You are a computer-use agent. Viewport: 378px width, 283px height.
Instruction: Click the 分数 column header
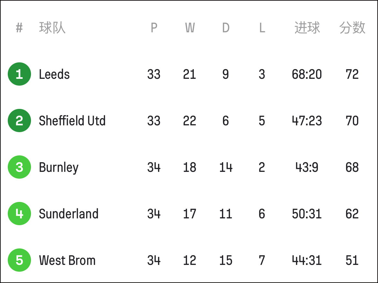coord(352,27)
